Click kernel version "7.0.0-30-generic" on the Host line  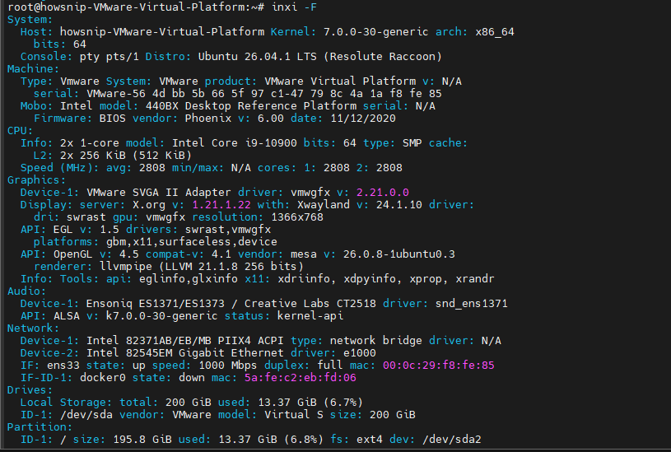(375, 31)
